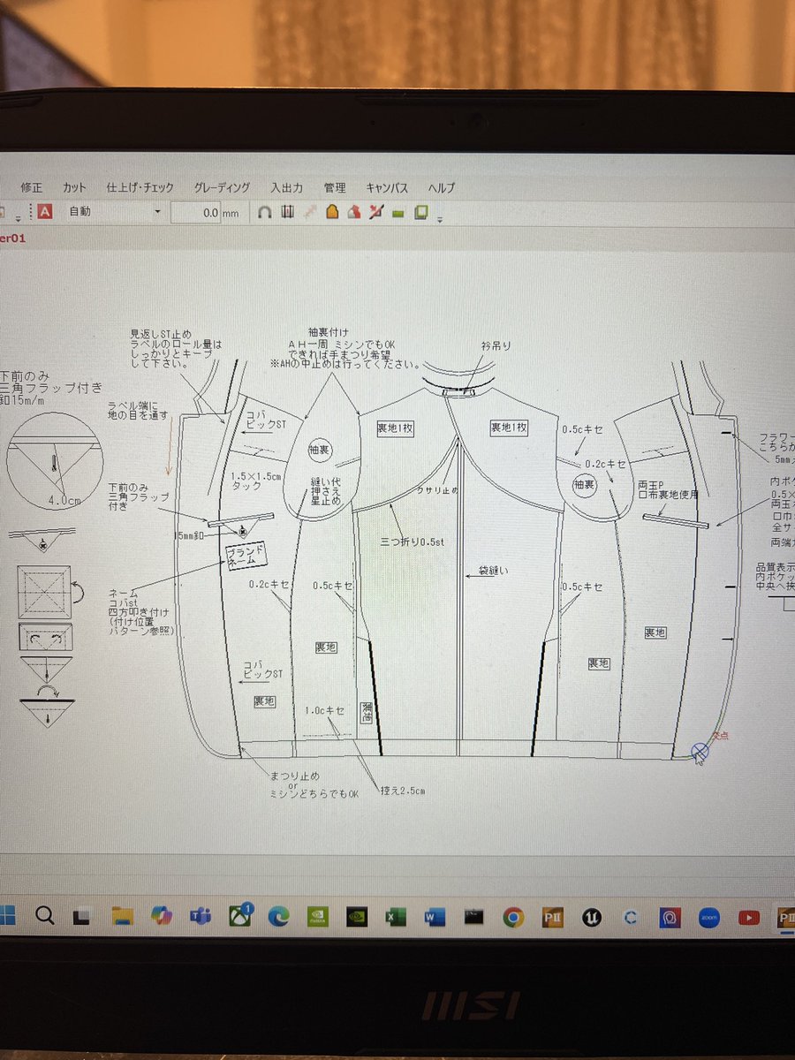This screenshot has width=795, height=1060.
Task: Open Task View from the taskbar
Action: (83, 917)
